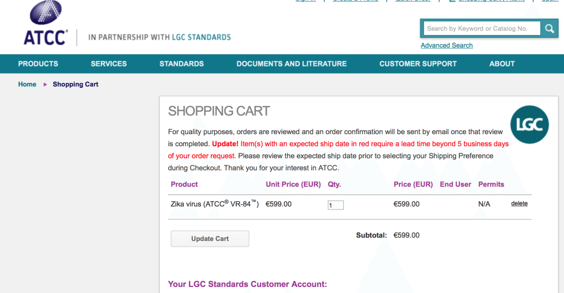
Task: Open the Services menu
Action: pyautogui.click(x=109, y=64)
